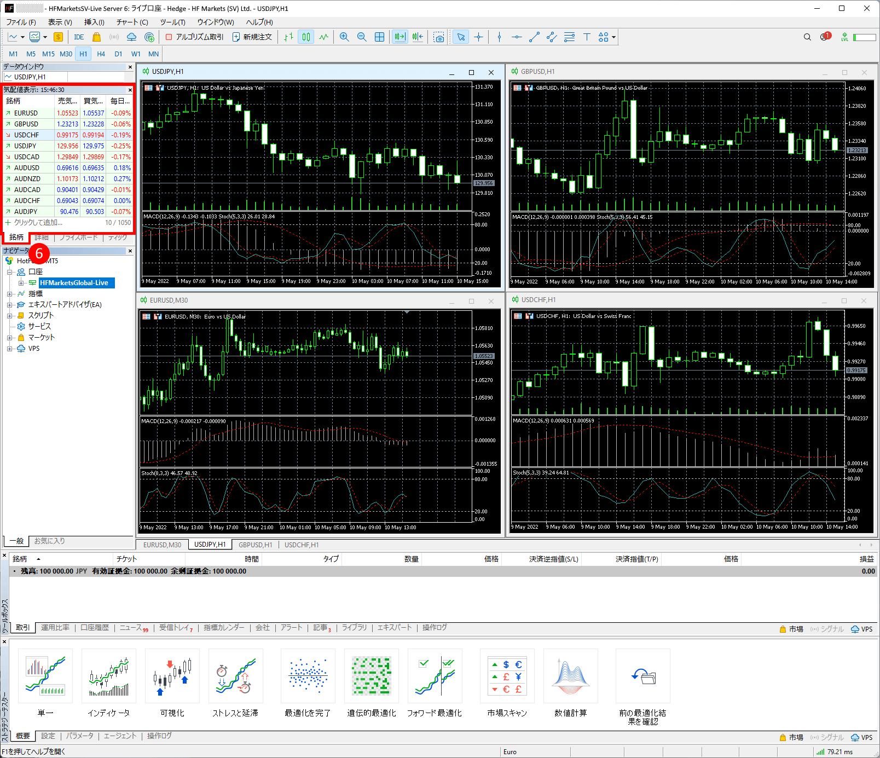Collapse the 口座 accounts tree node
The image size is (880, 758).
pos(9,272)
